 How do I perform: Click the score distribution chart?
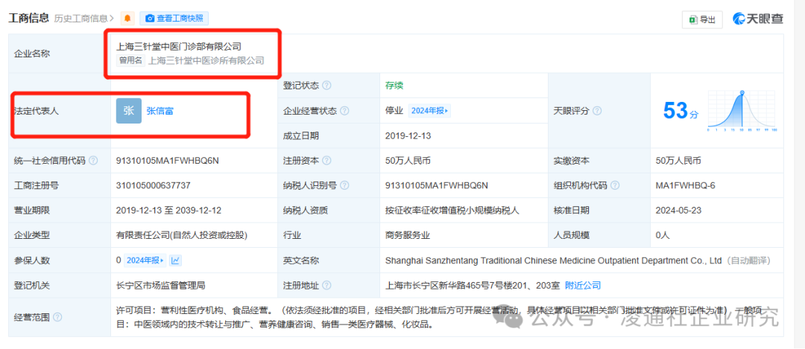742,111
